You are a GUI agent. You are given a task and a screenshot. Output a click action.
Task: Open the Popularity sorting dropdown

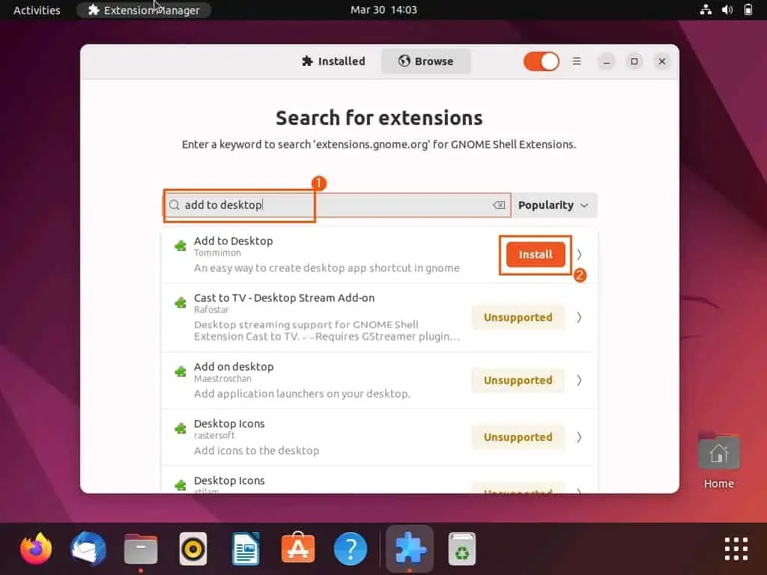[554, 205]
